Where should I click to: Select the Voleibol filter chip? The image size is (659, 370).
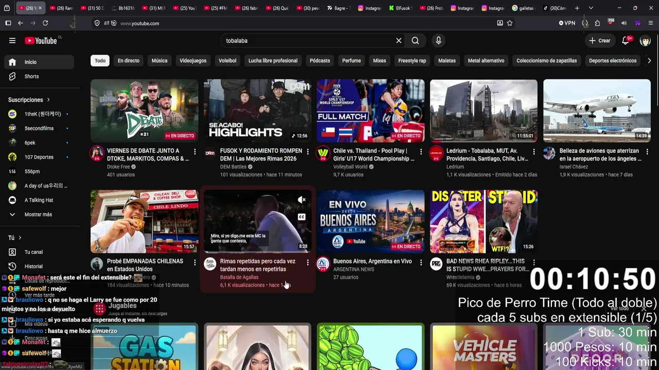[228, 61]
